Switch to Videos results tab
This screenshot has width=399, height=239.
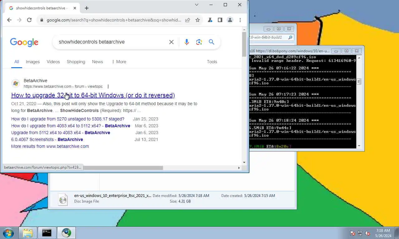pos(53,62)
